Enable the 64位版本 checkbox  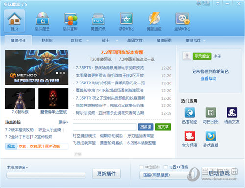[x=141, y=167]
